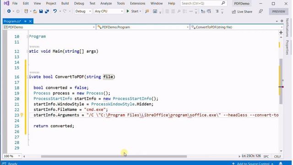Open the File menu

click(x=15, y=3)
